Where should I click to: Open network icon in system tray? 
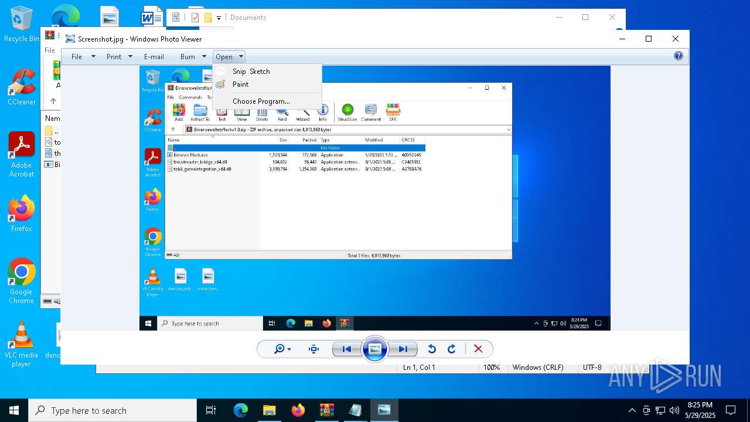(660, 410)
